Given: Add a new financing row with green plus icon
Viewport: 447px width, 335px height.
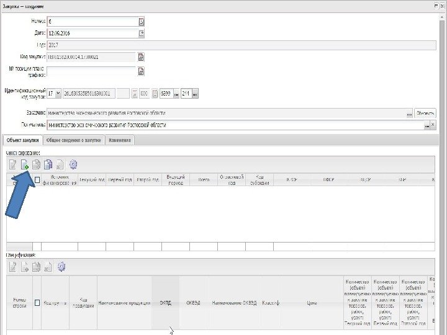Looking at the screenshot, I should tap(25, 164).
